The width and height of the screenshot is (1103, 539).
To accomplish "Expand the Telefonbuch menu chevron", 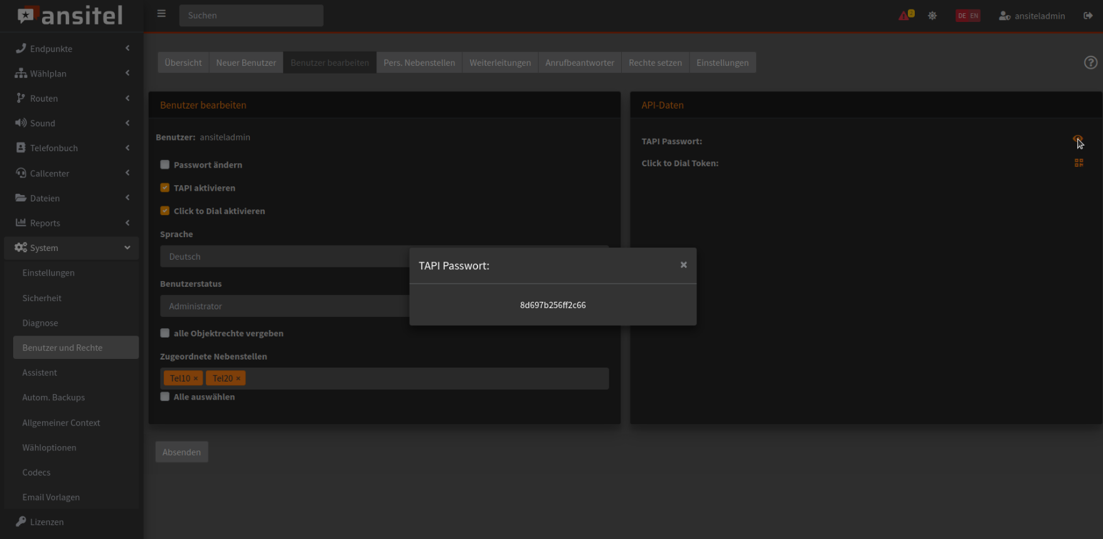I will tap(127, 147).
